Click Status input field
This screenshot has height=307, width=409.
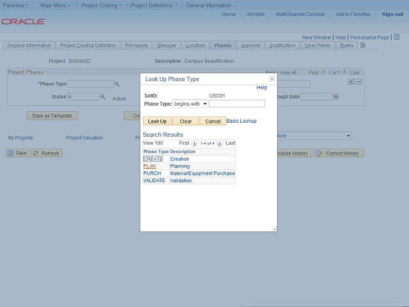coord(84,97)
